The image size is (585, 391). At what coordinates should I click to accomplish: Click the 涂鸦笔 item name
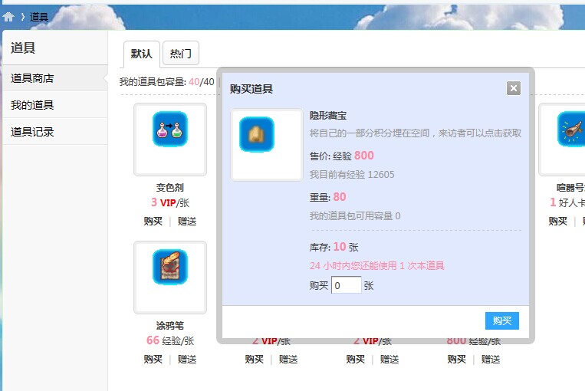(170, 325)
